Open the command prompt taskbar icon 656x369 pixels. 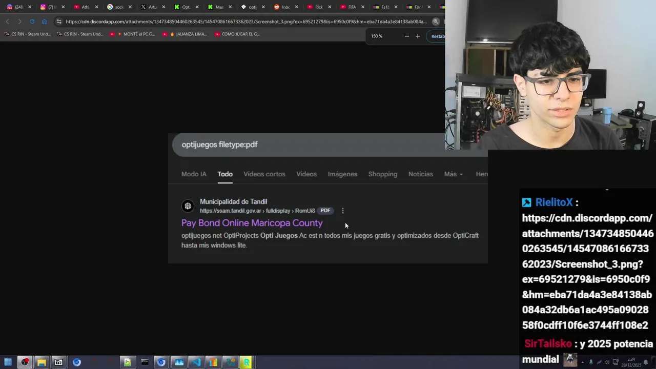pos(145,362)
